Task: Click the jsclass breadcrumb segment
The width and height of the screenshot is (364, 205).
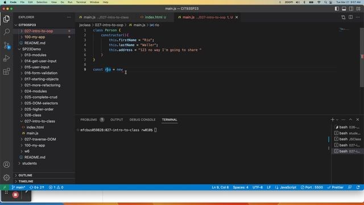Action: [x=85, y=25]
